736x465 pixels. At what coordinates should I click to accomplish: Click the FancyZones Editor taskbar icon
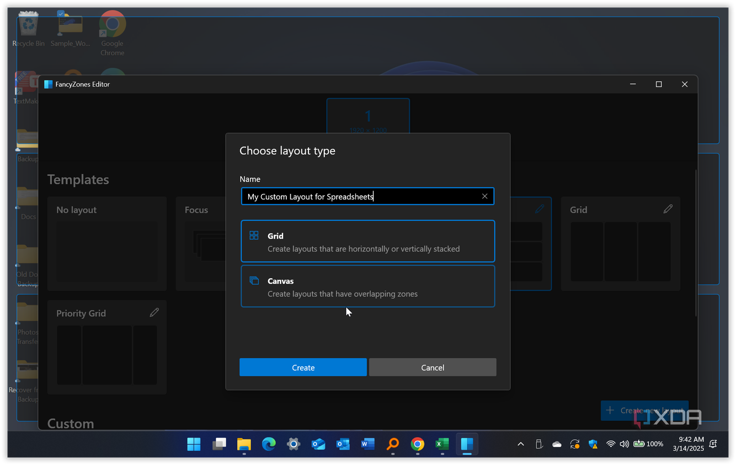coord(467,444)
